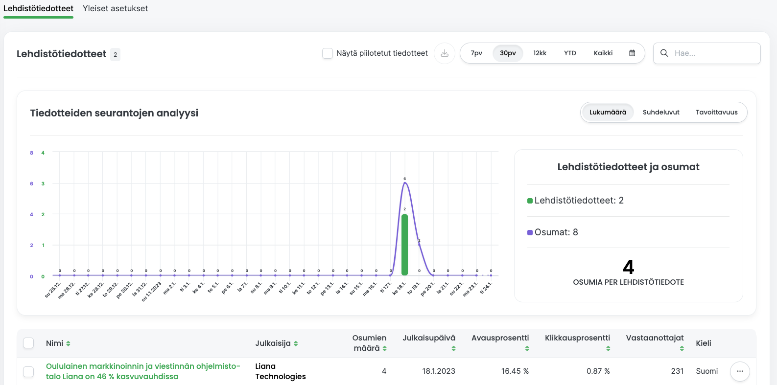Screen dimensions: 777x385
Task: Tick the select-all checkbox in table header
Action: pyautogui.click(x=29, y=343)
